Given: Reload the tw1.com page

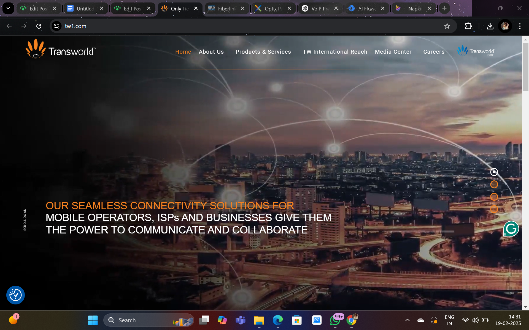Looking at the screenshot, I should click(39, 26).
